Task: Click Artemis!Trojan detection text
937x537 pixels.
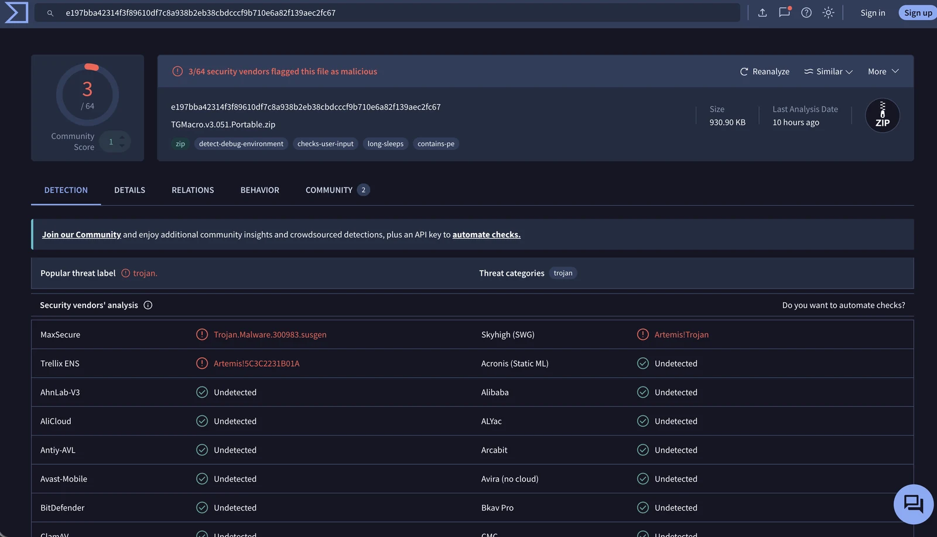Action: pyautogui.click(x=682, y=334)
